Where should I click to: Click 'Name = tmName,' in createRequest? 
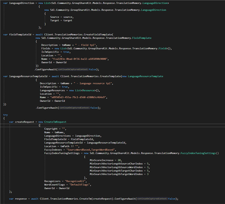click(54, 132)
